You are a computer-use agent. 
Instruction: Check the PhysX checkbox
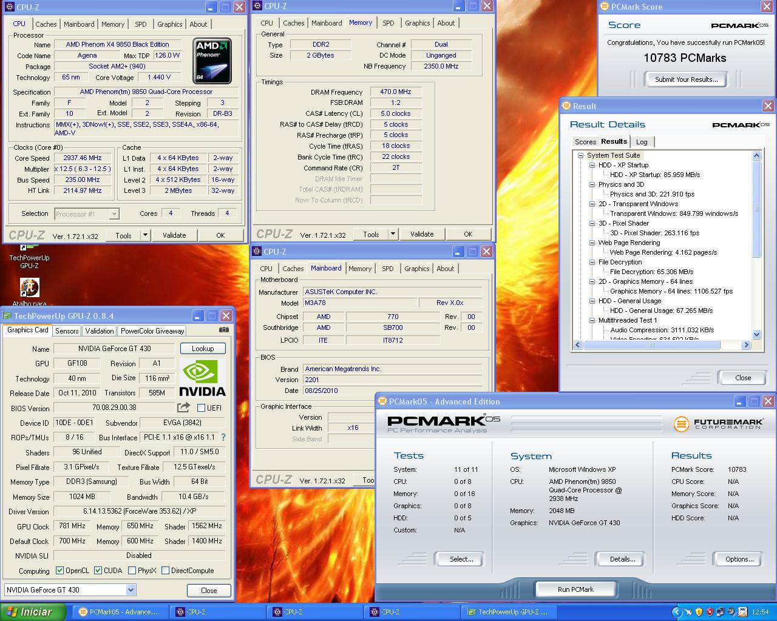click(x=132, y=571)
